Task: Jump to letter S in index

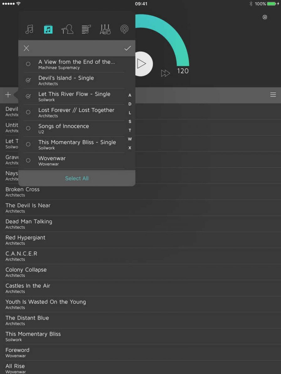Action: [130, 122]
